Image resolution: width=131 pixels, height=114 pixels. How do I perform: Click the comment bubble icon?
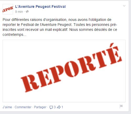pyautogui.click(x=51, y=107)
